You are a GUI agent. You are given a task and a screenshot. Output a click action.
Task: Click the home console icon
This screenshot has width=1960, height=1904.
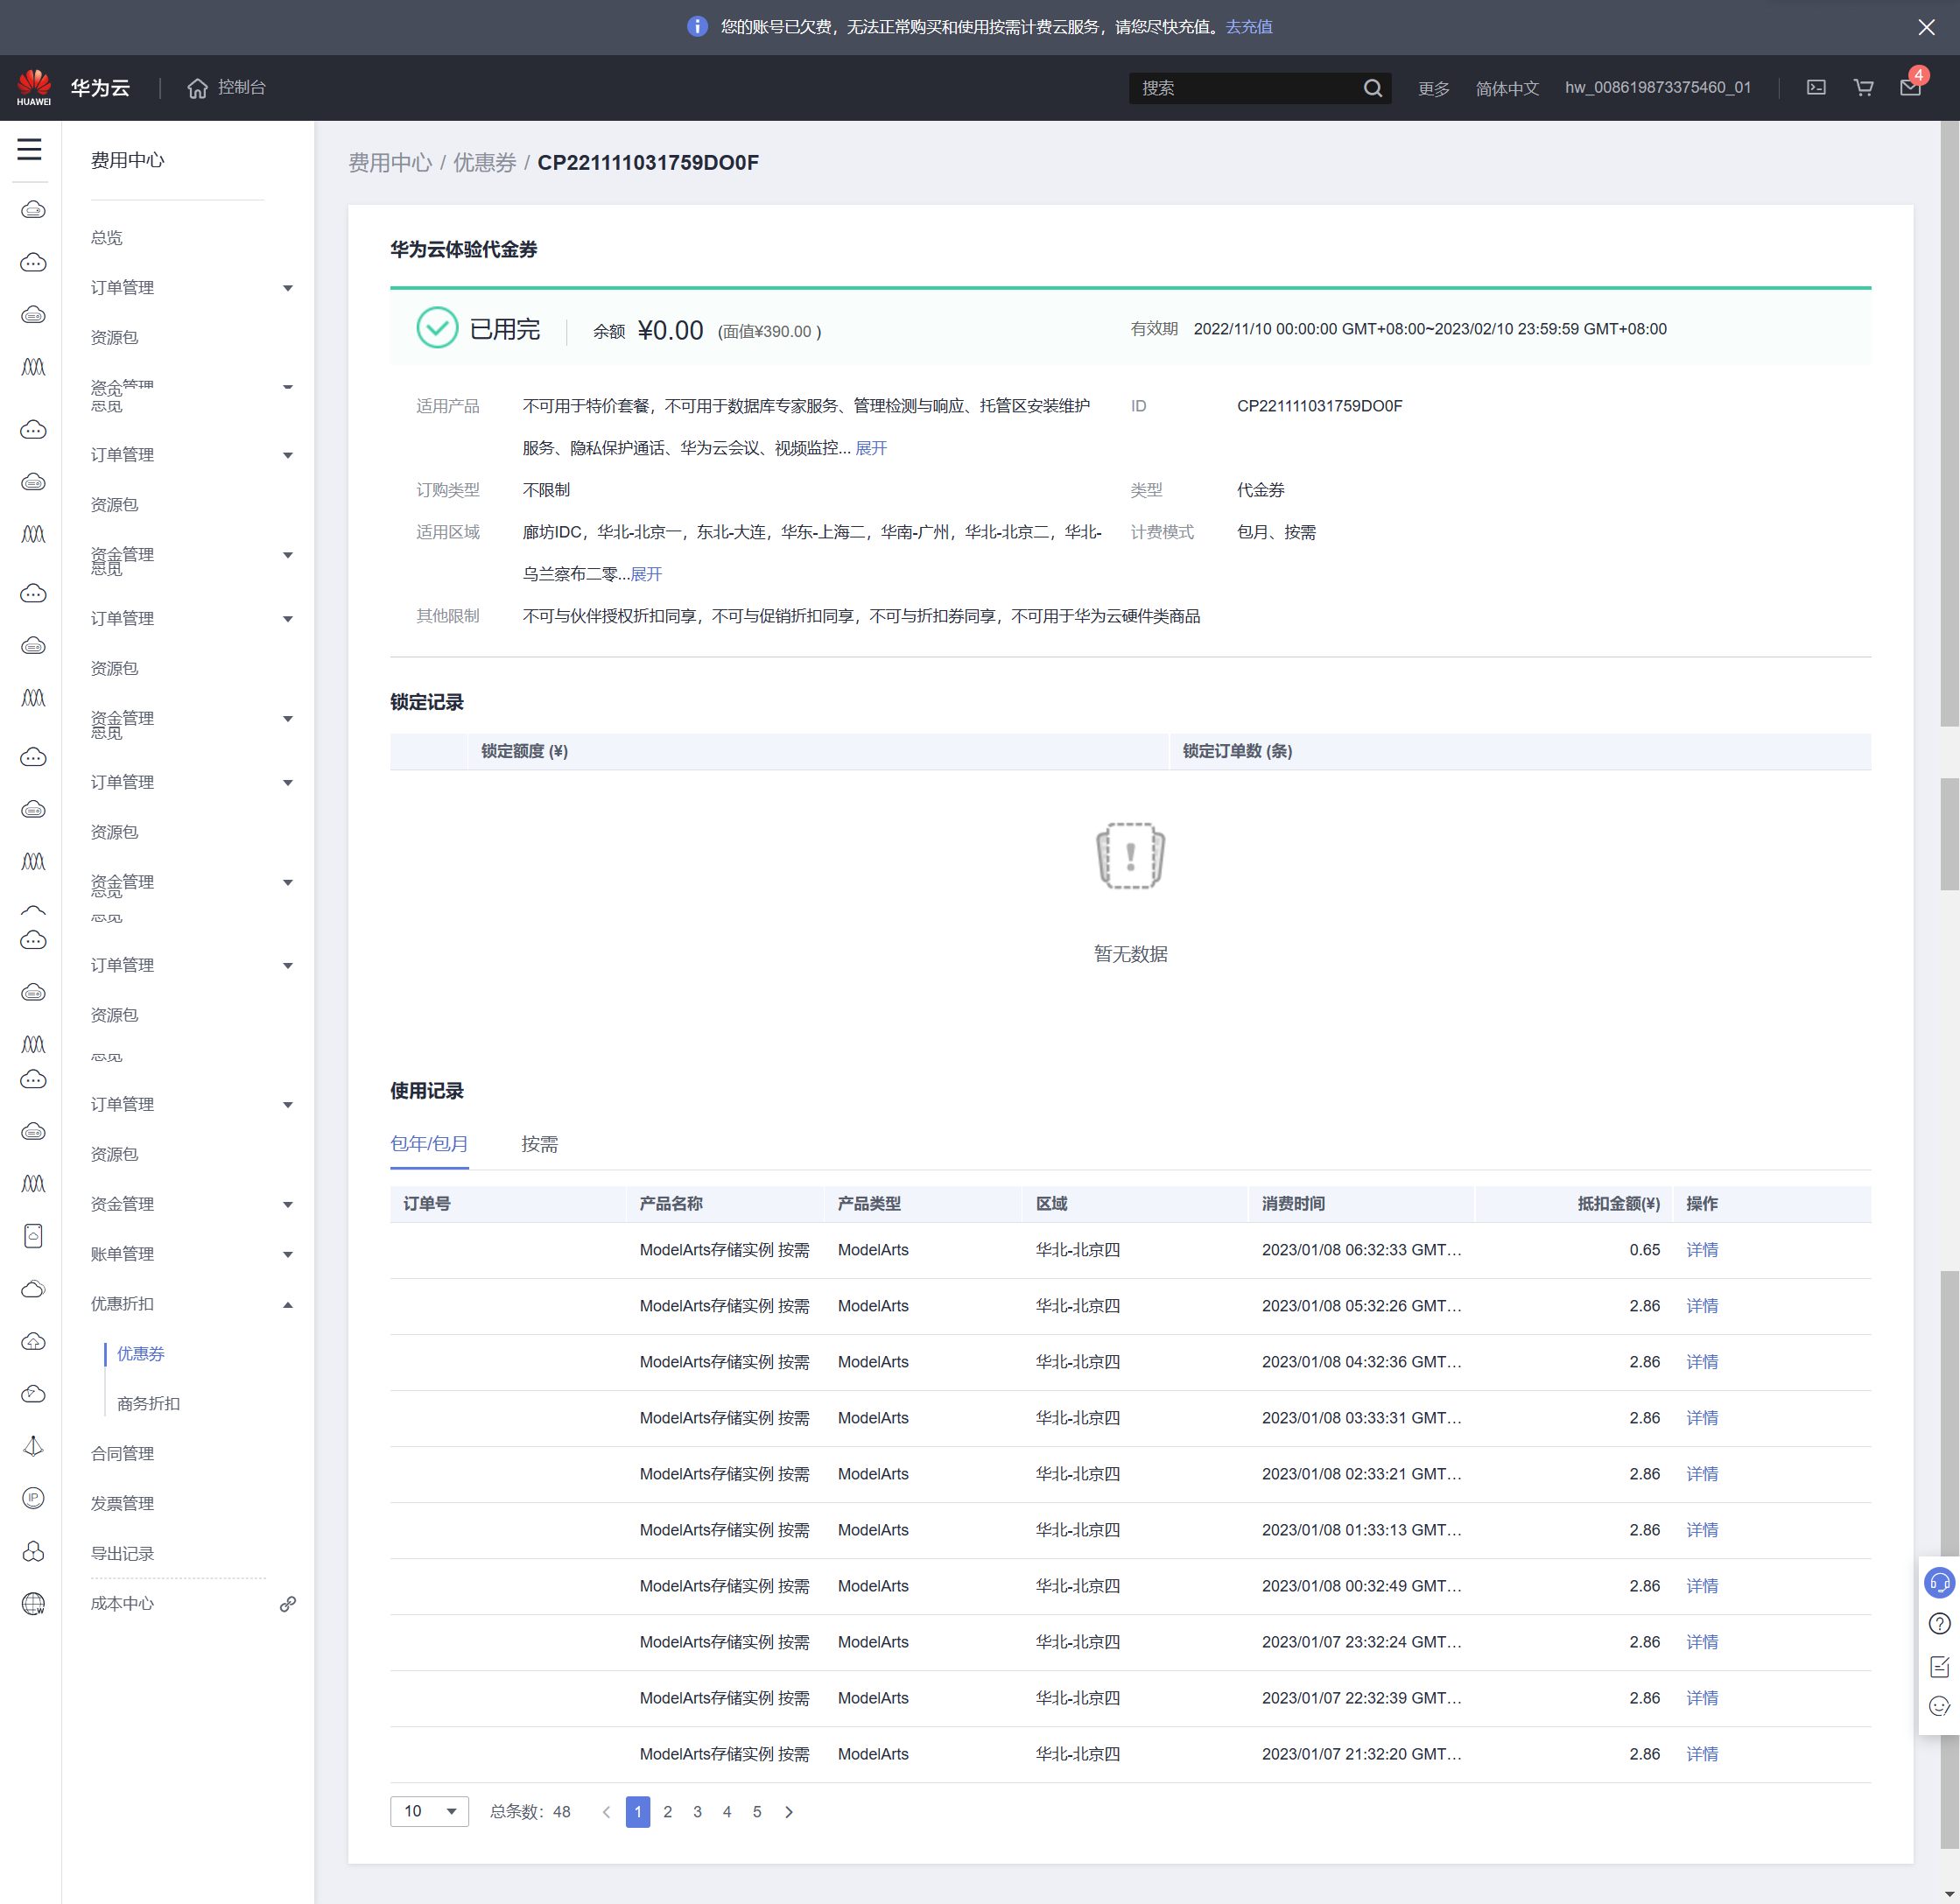click(198, 88)
